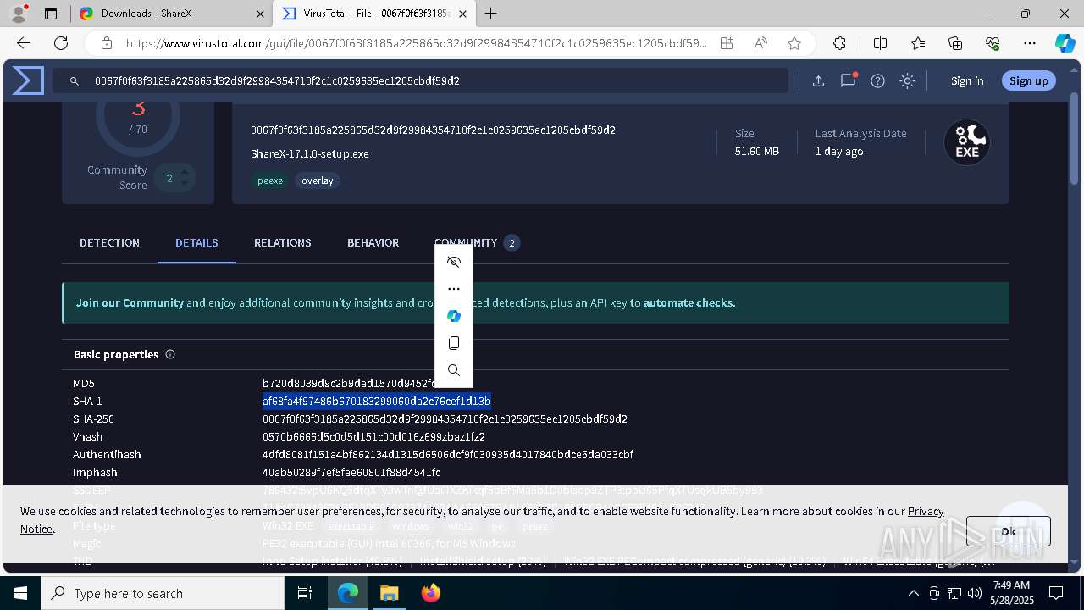Click the browser refresh button

point(61,43)
